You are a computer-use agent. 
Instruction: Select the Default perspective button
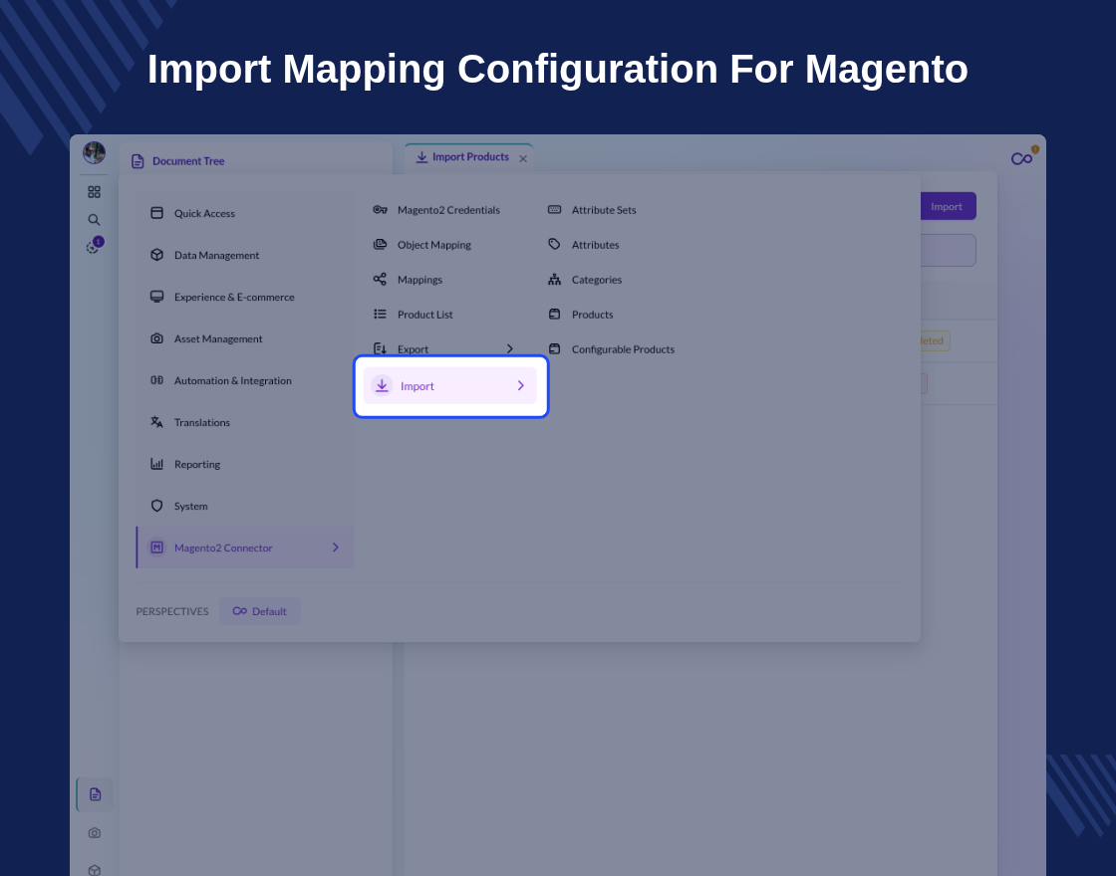click(x=260, y=611)
